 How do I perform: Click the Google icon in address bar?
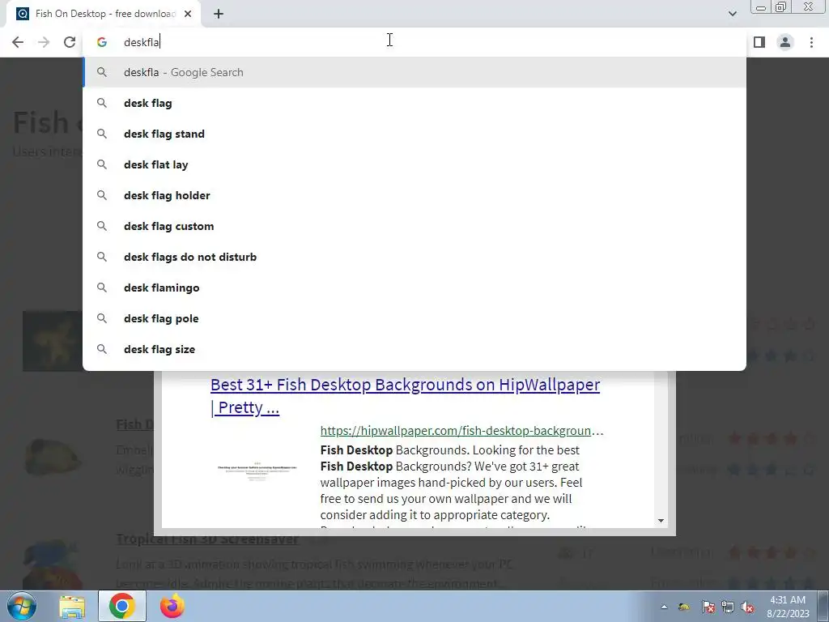pyautogui.click(x=102, y=42)
